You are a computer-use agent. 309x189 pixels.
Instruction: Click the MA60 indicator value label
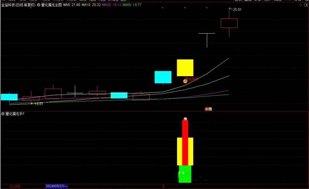click(132, 5)
